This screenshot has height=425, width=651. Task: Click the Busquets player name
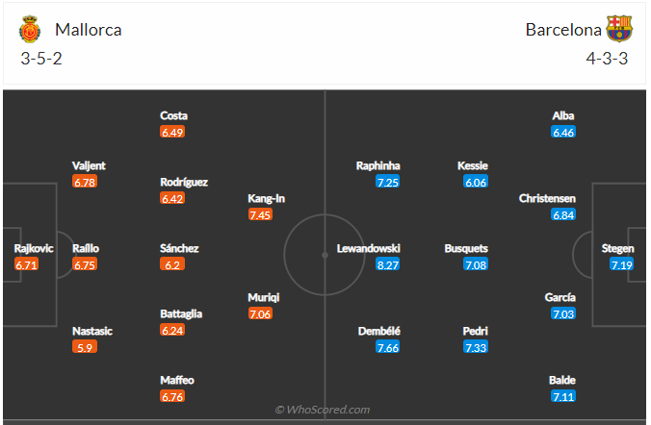point(466,248)
